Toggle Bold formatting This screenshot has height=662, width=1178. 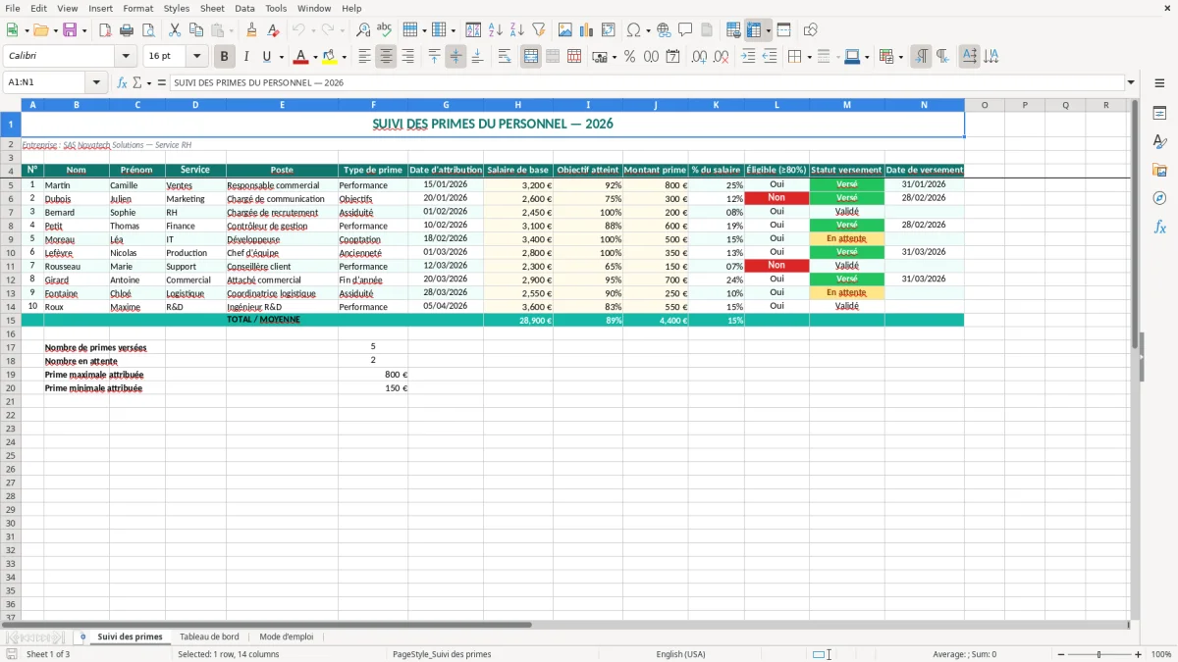pos(224,57)
